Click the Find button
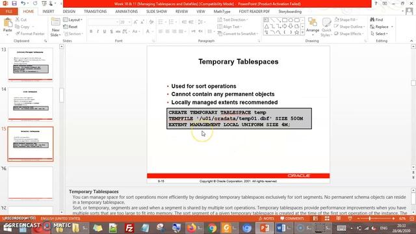This screenshot has width=416, height=234. [376, 19]
